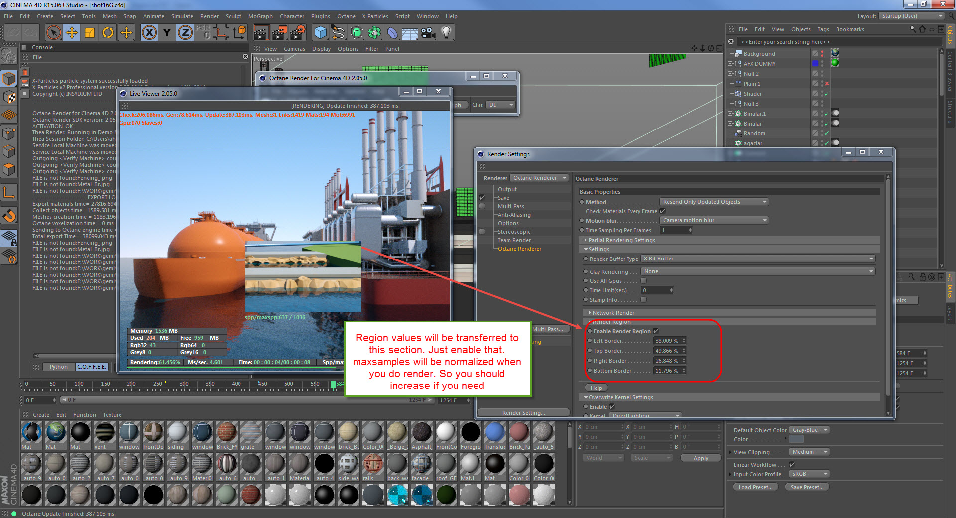Enable the Stamp Info checkbox

(643, 300)
